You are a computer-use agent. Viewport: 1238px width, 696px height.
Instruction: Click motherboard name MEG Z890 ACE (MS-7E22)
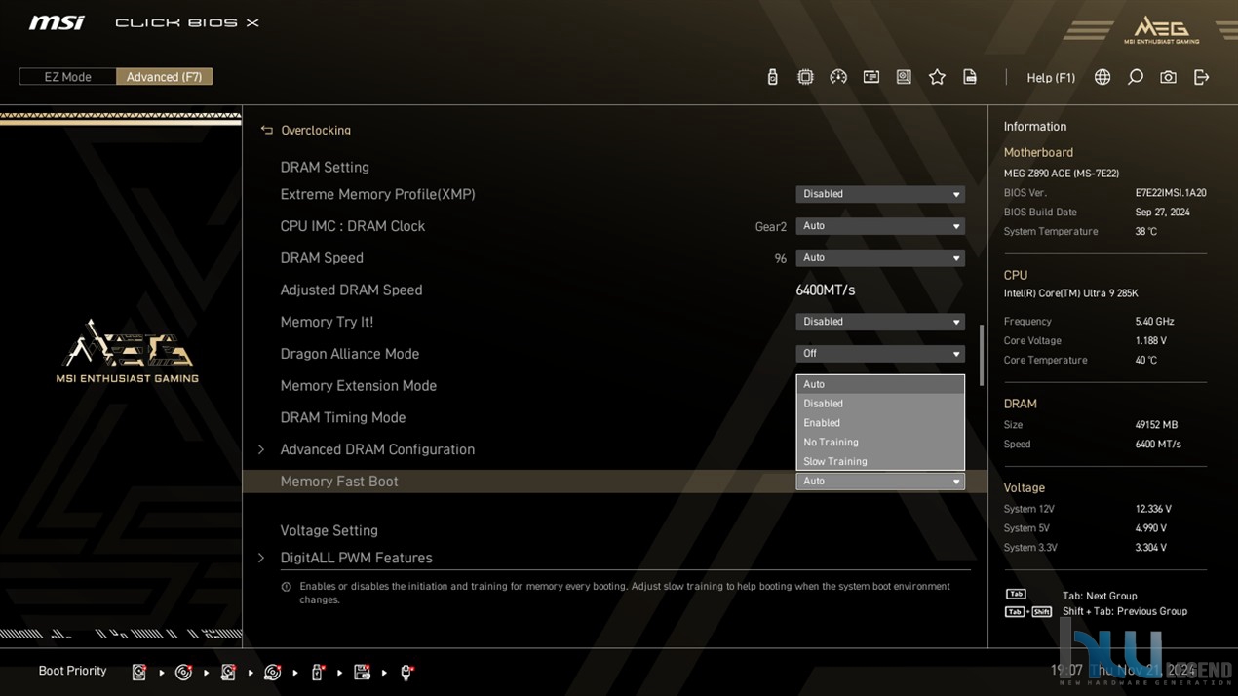pyautogui.click(x=1062, y=174)
